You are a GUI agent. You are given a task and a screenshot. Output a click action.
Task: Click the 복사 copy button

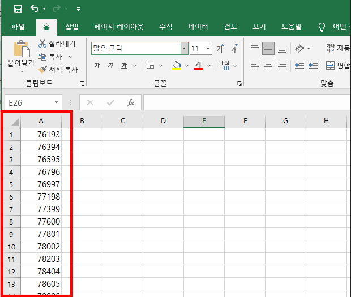(50, 57)
